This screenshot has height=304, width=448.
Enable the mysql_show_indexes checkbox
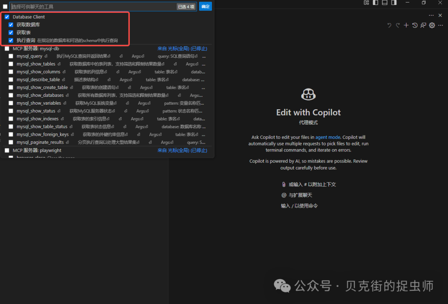pos(11,119)
